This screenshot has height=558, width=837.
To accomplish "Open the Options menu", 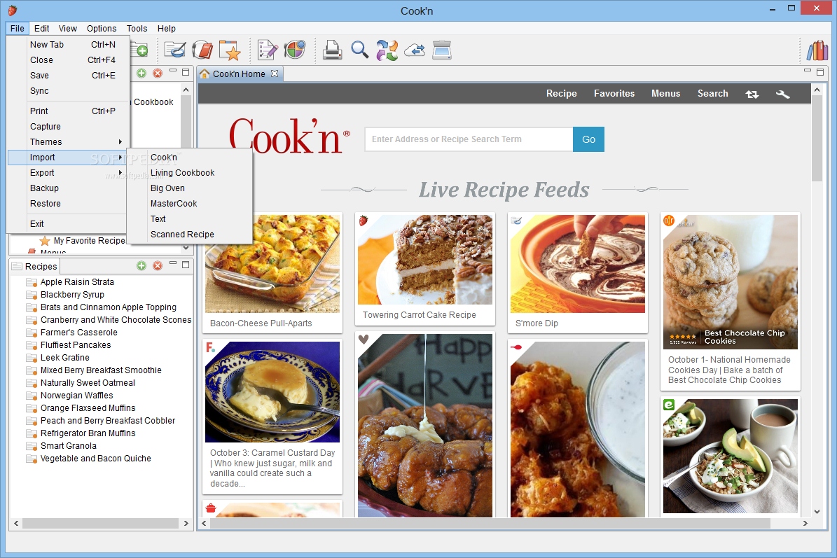I will (102, 29).
